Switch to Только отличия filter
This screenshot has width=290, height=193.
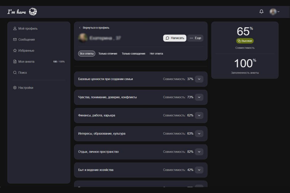[x=108, y=54]
